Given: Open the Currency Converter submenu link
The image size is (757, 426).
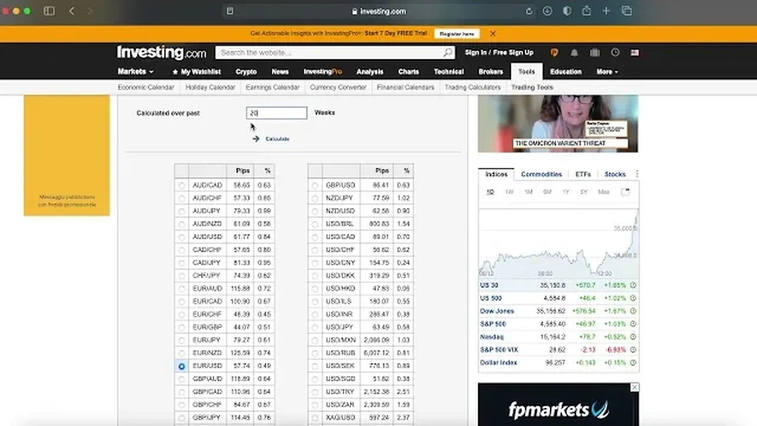Looking at the screenshot, I should tap(338, 87).
